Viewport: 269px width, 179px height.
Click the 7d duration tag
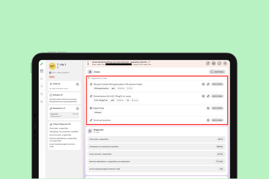(x=128, y=100)
